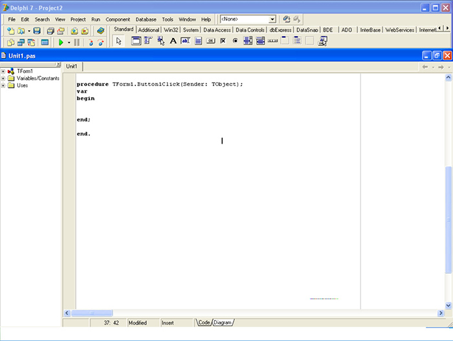Select the GroupBox component icon
This screenshot has height=341, width=453.
(x=285, y=41)
